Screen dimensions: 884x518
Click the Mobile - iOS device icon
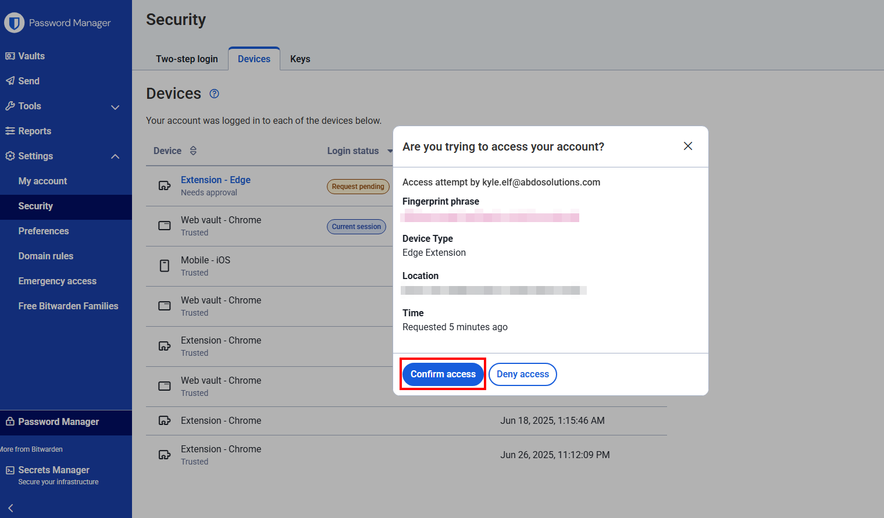tap(165, 266)
